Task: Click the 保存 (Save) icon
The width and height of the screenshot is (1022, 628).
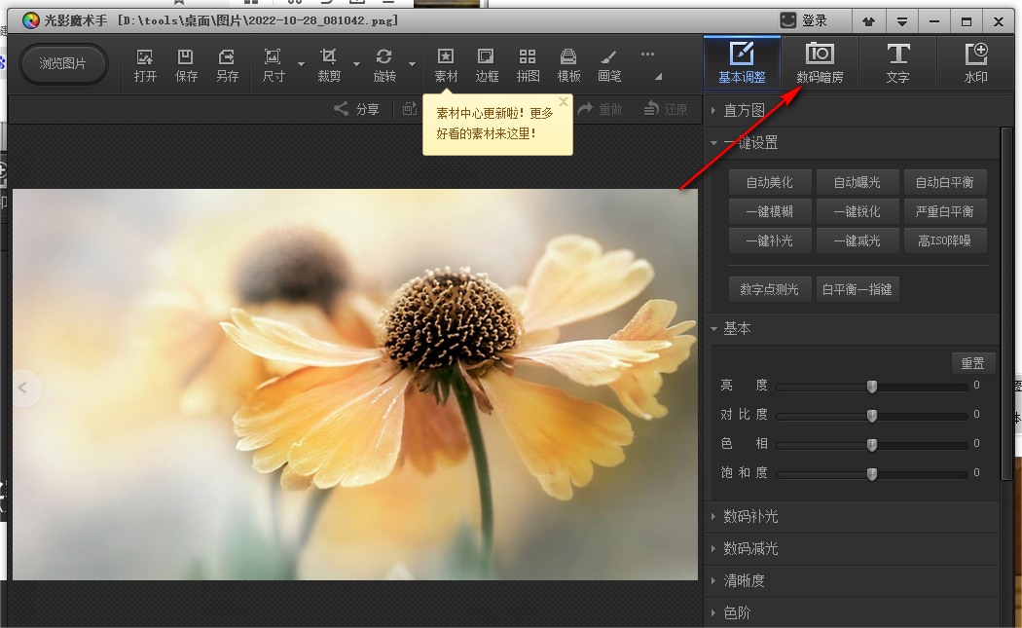Action: (x=186, y=64)
